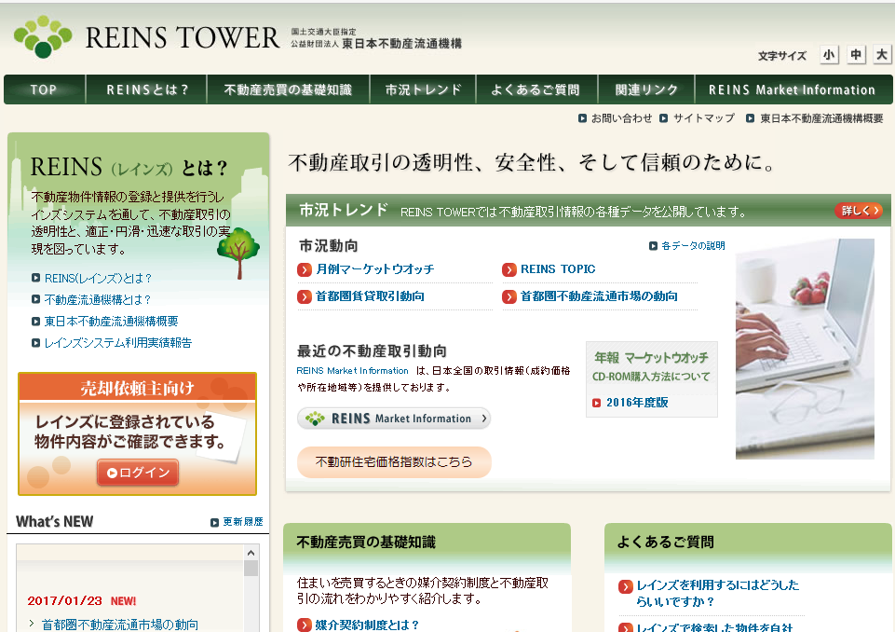Open よくあるご質問 navigation menu item
Screen dimensions: 895x632
pos(536,89)
